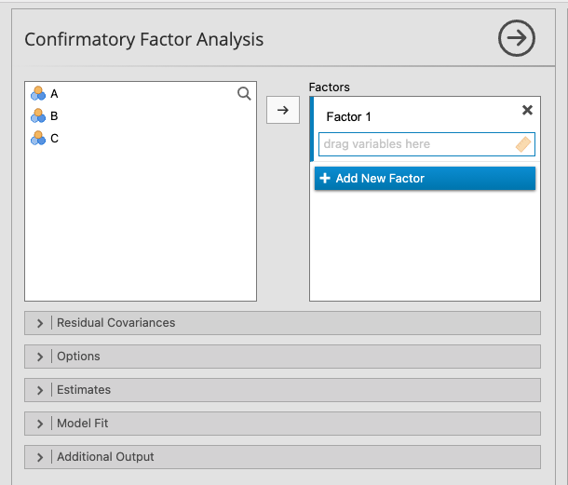
Task: Click the nominal type icon beside variable C
Action: click(x=38, y=138)
